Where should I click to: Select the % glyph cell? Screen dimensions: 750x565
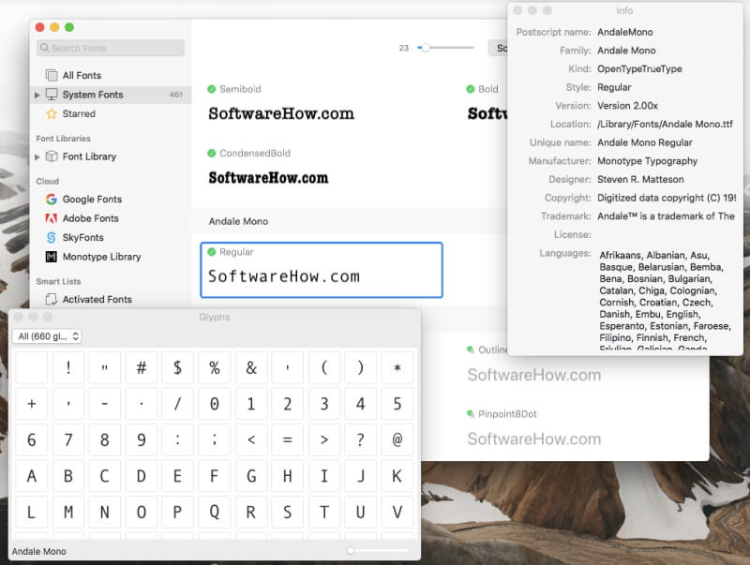pos(215,367)
